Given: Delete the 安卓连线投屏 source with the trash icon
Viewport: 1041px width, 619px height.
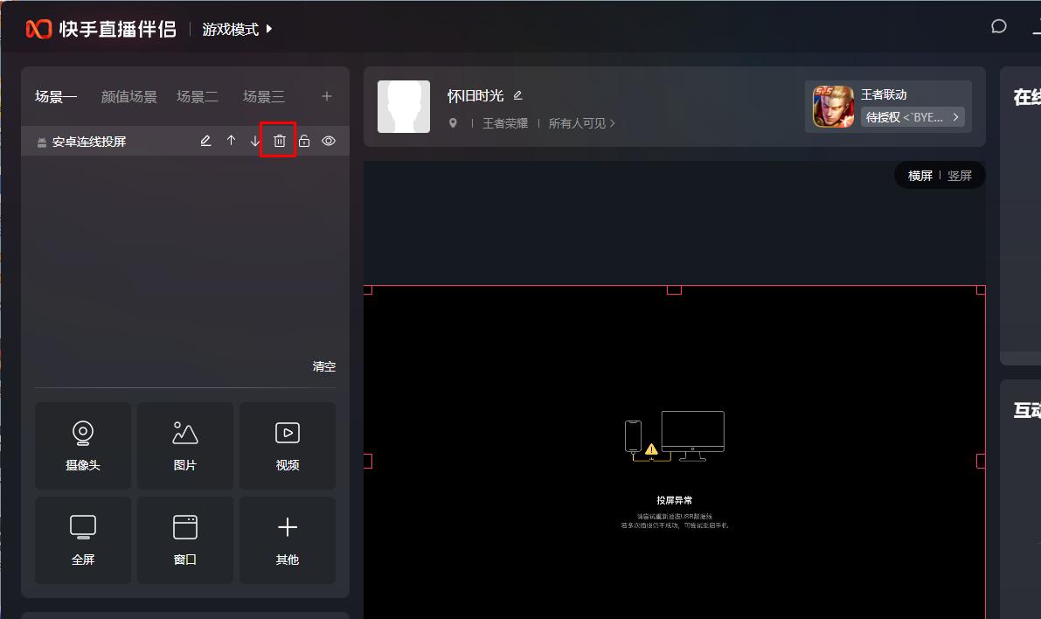Looking at the screenshot, I should tap(279, 141).
